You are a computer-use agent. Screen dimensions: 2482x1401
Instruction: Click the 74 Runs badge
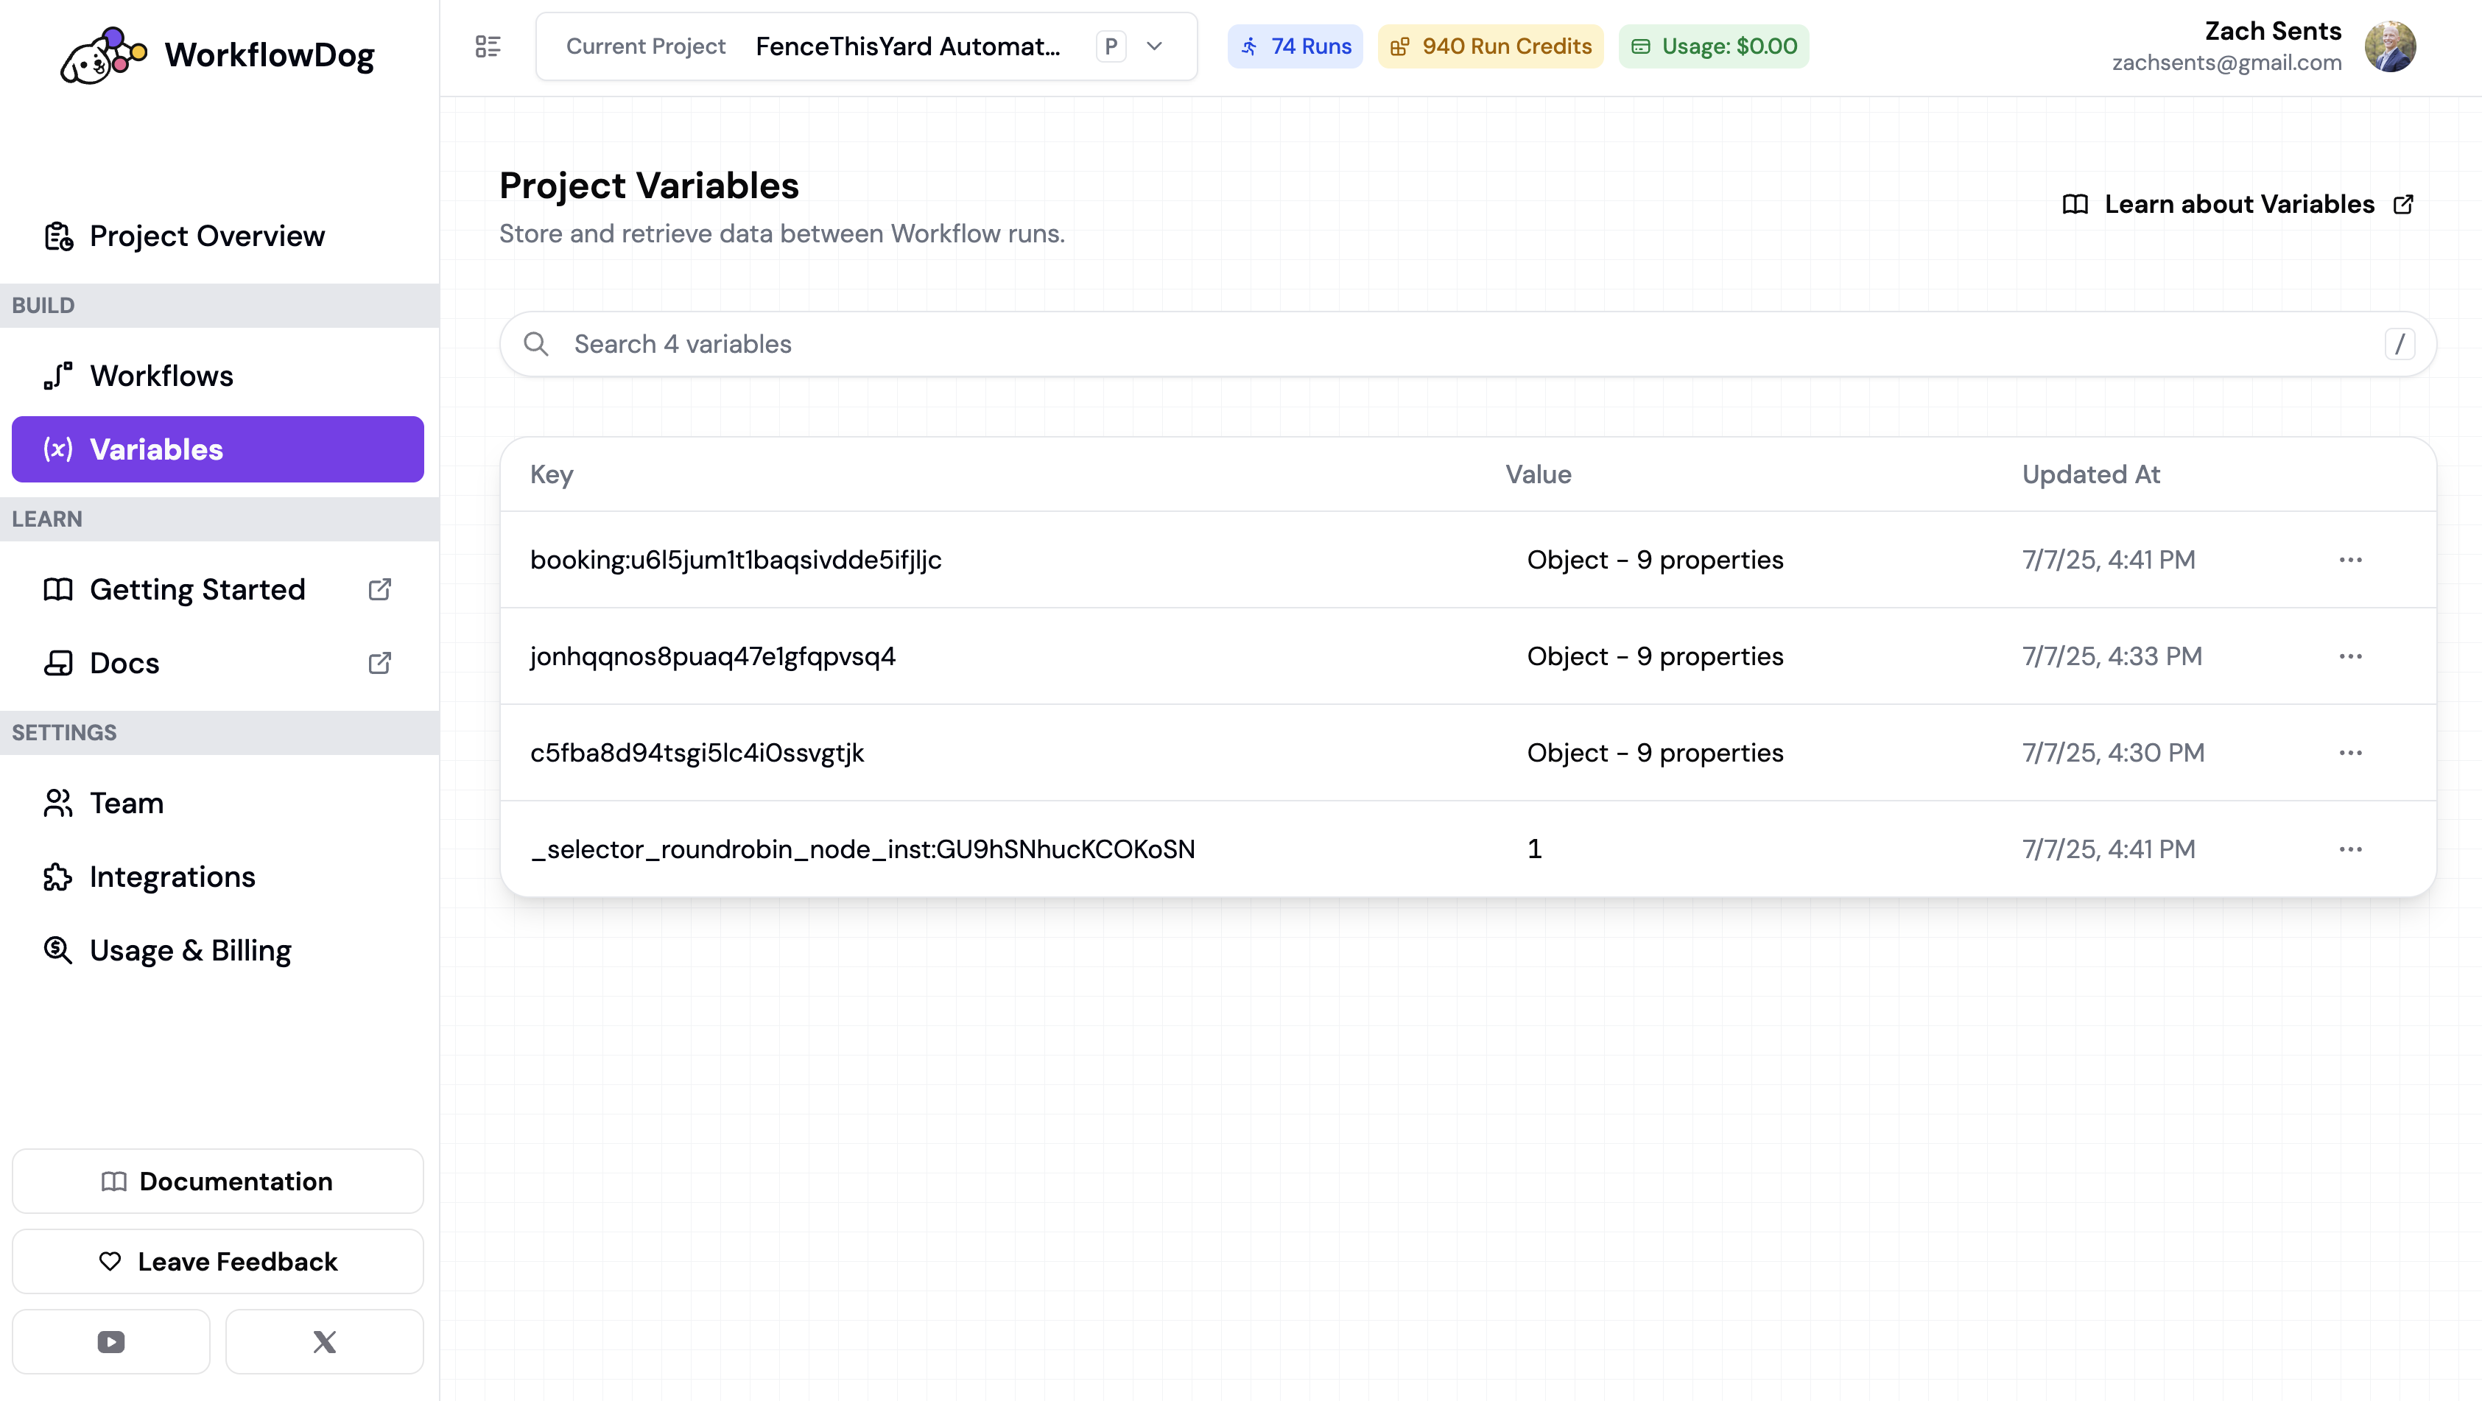click(x=1295, y=46)
